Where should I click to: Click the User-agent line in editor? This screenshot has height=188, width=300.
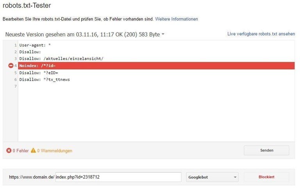[x=35, y=45]
